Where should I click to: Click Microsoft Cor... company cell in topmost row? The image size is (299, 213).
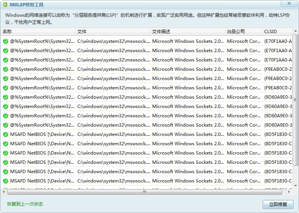pyautogui.click(x=244, y=41)
